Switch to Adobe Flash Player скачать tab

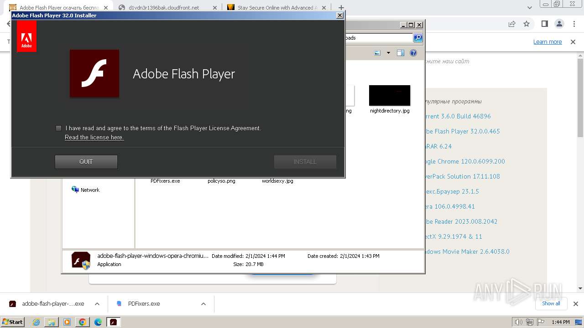click(59, 8)
